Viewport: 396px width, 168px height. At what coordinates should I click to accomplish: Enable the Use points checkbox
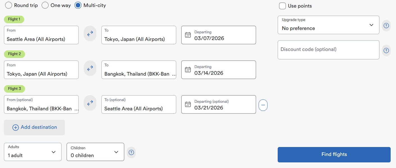(282, 6)
